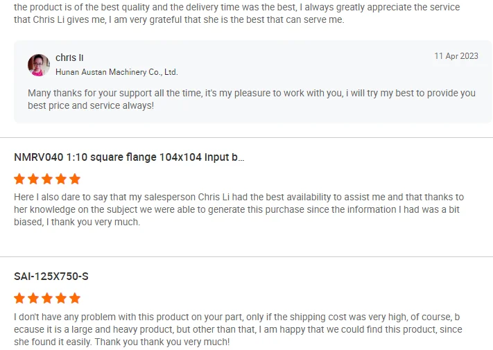The height and width of the screenshot is (350, 493).
Task: Click first star of the NMRV040 review rating
Action: (19, 179)
